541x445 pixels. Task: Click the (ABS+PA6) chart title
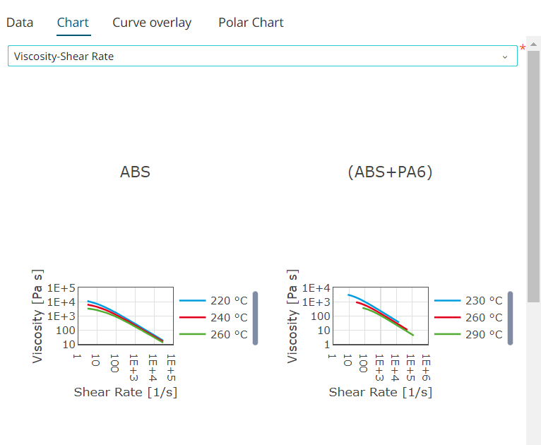coord(390,172)
